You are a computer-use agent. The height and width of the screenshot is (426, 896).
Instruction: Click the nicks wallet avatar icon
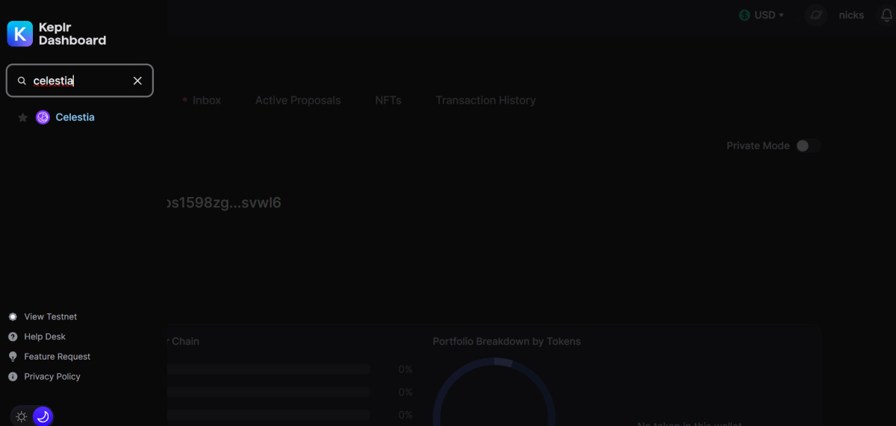(x=816, y=15)
